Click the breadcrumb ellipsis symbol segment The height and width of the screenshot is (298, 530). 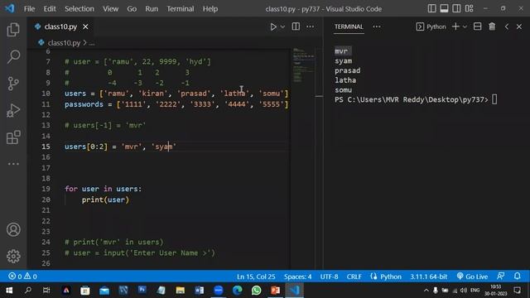click(x=92, y=43)
